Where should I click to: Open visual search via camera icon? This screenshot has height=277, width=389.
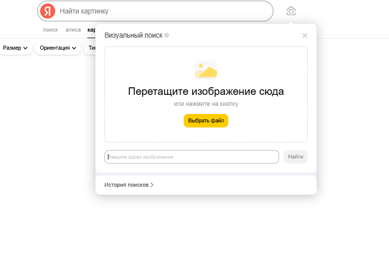[x=291, y=11]
